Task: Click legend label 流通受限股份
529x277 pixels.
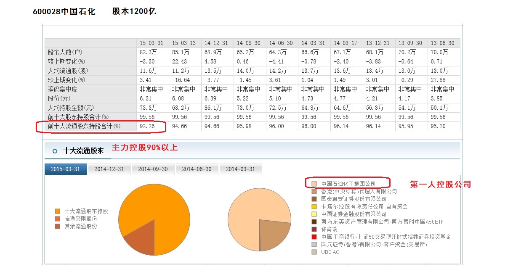Action: coord(81,219)
